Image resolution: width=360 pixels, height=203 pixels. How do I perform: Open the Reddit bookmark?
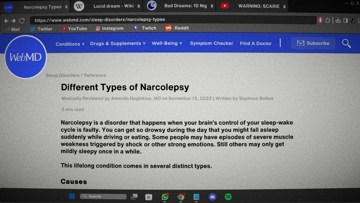[x=177, y=28]
